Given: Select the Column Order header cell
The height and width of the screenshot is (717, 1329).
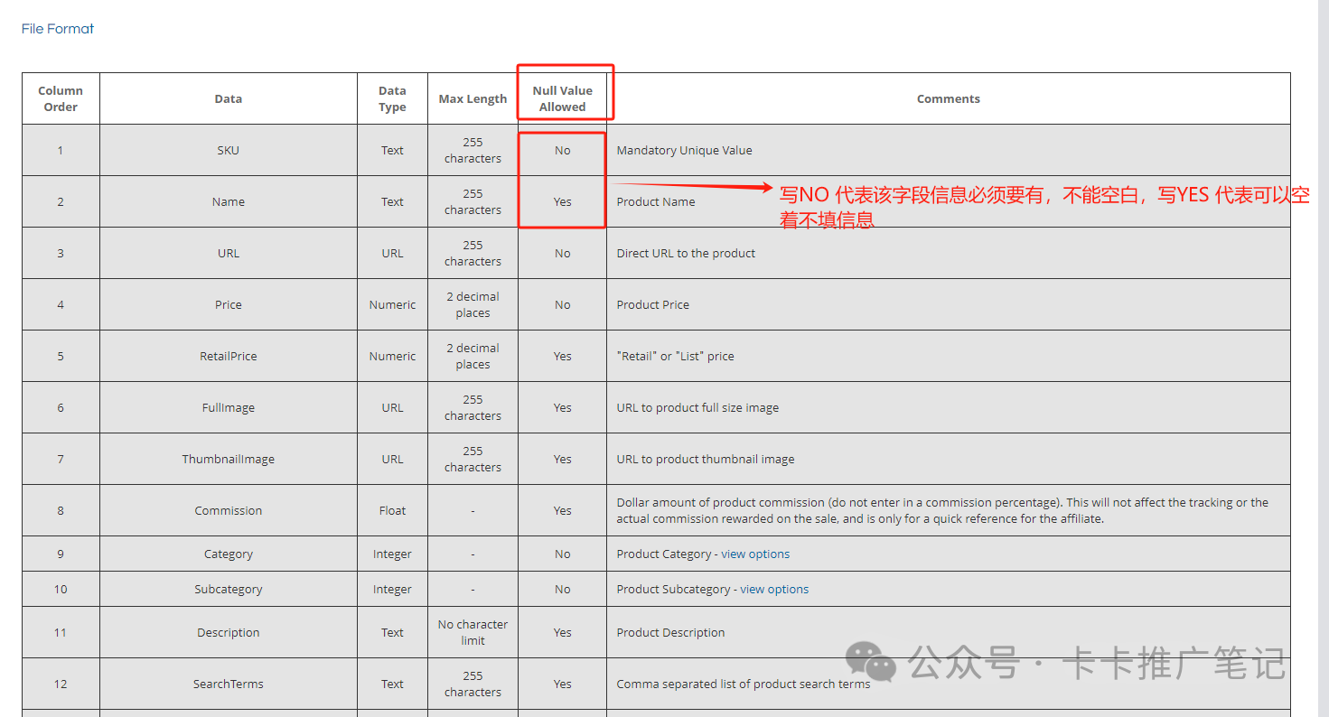Looking at the screenshot, I should pyautogui.click(x=61, y=98).
